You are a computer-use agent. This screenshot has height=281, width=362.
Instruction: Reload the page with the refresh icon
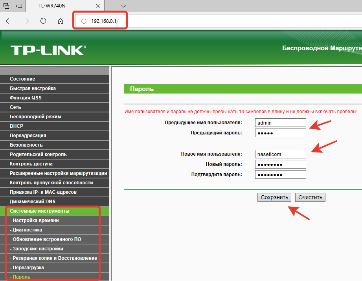(43, 21)
